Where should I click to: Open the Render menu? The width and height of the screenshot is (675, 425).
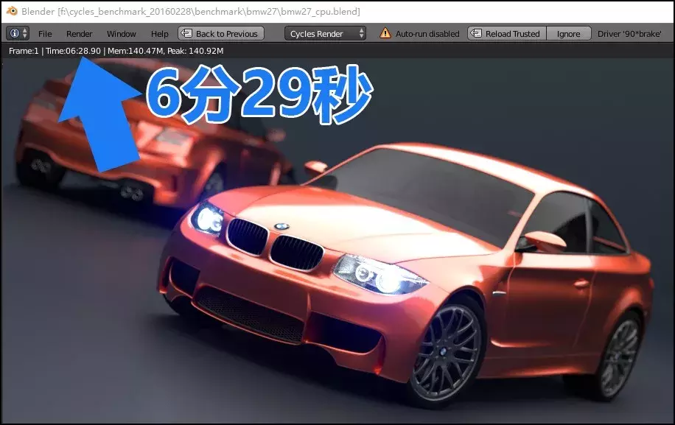pos(79,33)
